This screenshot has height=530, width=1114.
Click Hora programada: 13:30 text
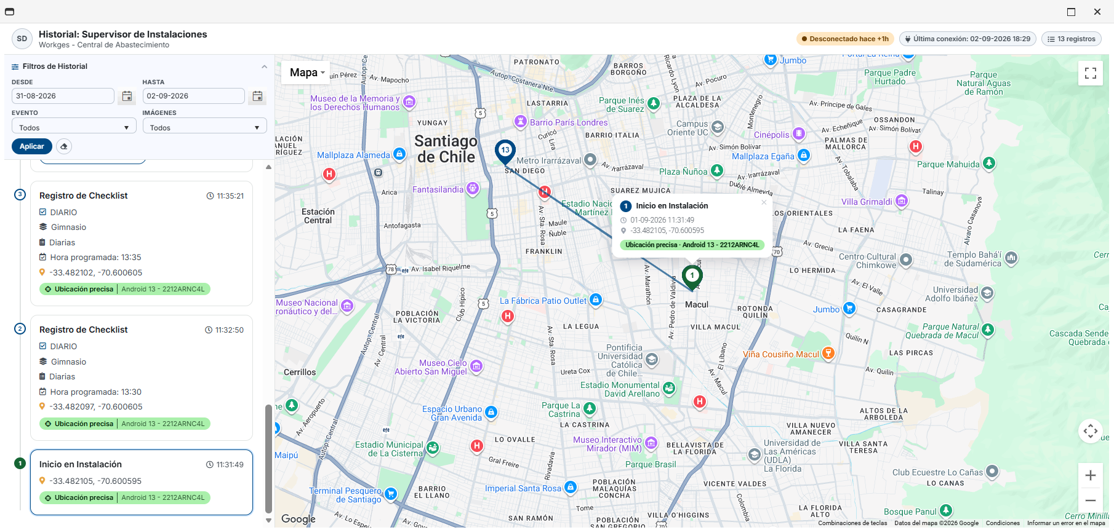pos(96,392)
